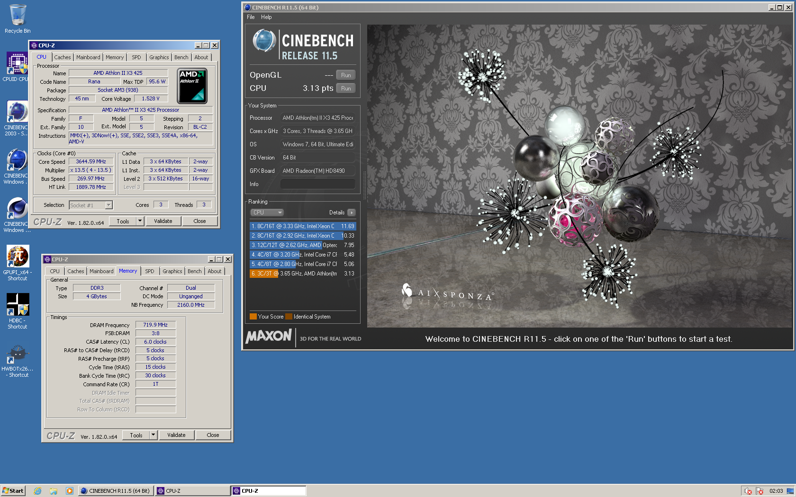Run the OpenGL benchmark
This screenshot has width=796, height=497.
pos(346,75)
